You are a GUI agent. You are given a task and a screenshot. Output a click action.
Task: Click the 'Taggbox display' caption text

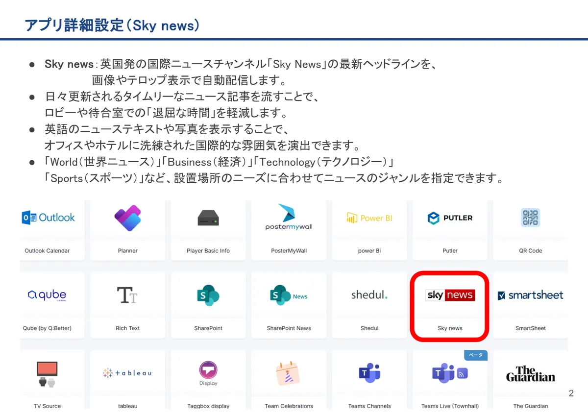pyautogui.click(x=208, y=406)
